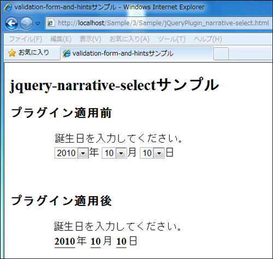The height and width of the screenshot is (259, 273).
Task: Click the jquery-narrative-selectサンプル heading
Action: tap(114, 85)
